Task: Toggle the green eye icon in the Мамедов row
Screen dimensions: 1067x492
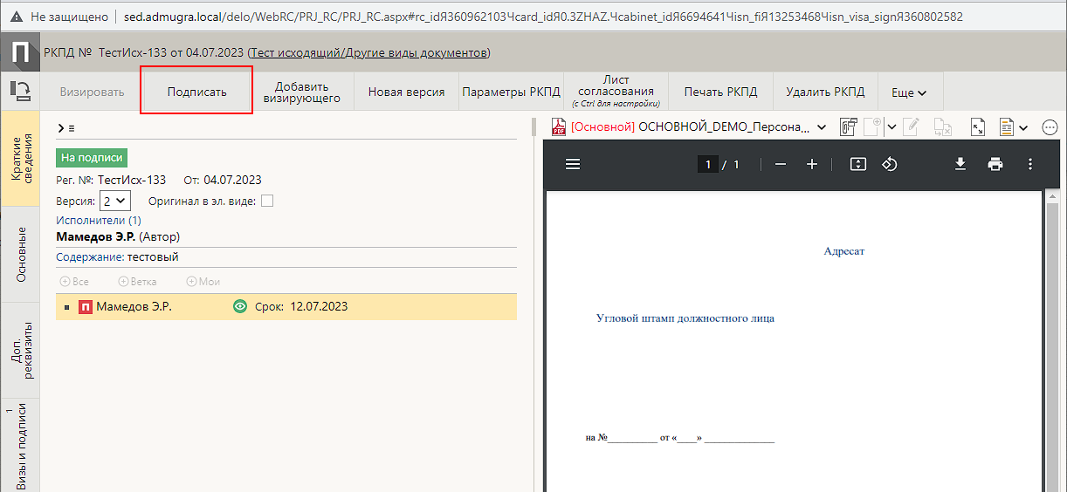Action: click(x=240, y=307)
